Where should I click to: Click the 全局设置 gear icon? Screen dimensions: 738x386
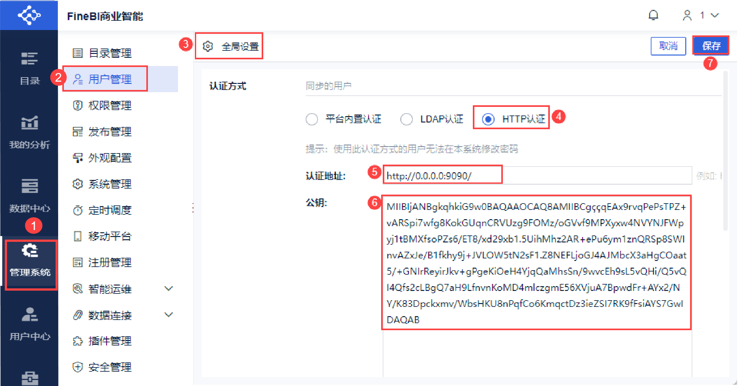208,47
